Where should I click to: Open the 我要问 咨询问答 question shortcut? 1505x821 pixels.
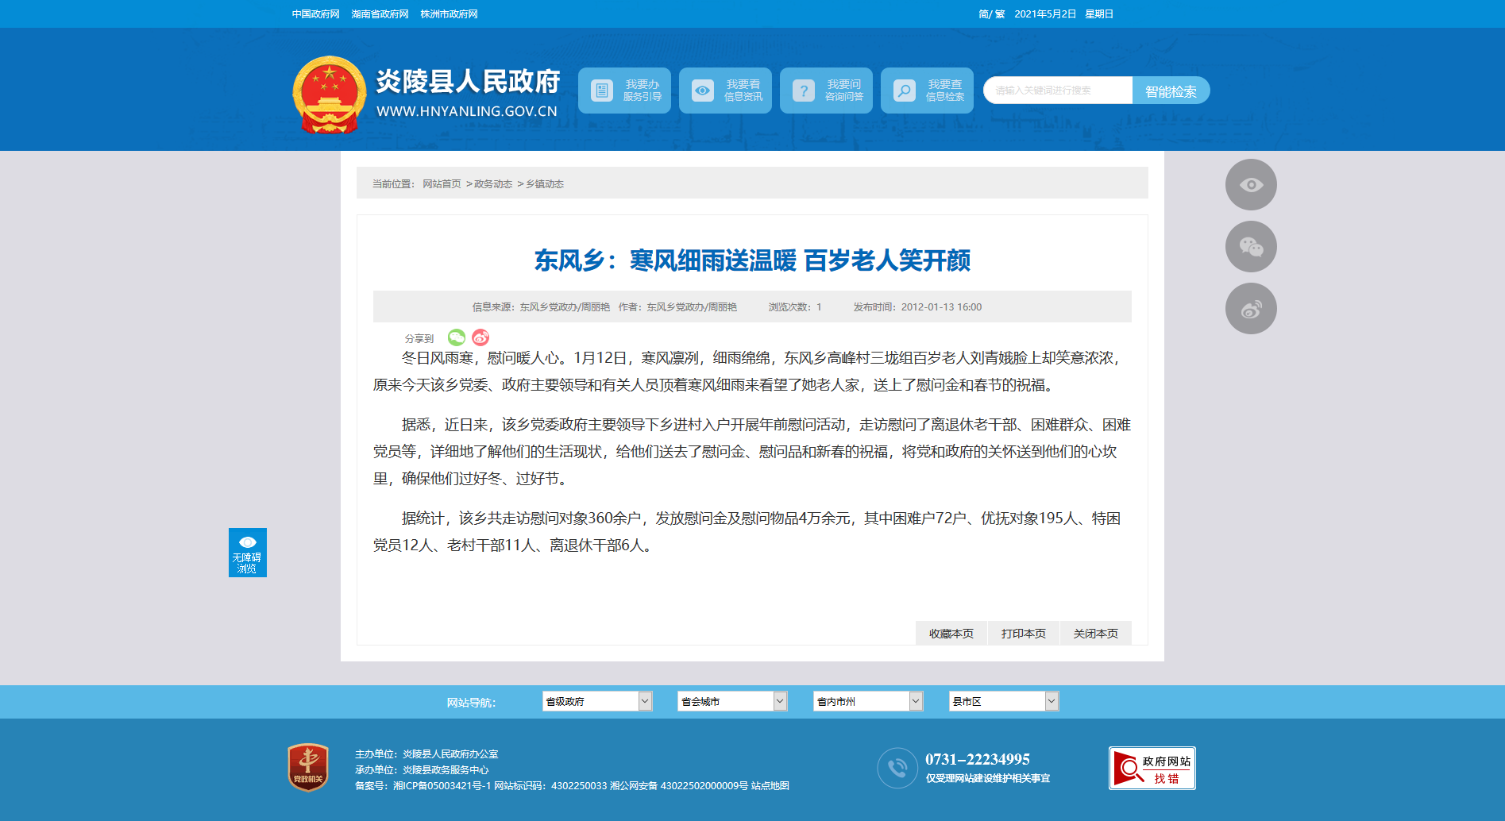(826, 91)
